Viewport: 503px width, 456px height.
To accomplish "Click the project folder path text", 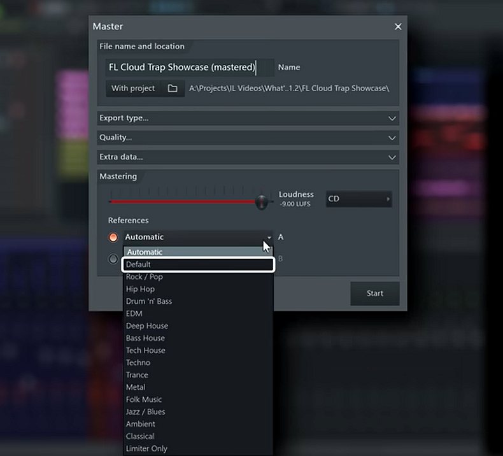I will click(289, 89).
